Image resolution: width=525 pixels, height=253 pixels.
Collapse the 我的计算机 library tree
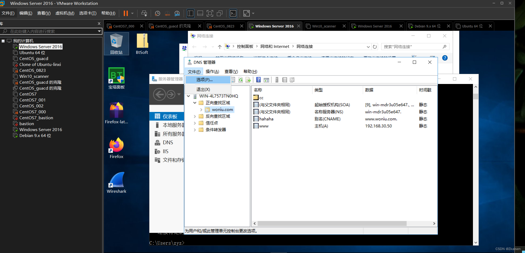(x=3, y=41)
